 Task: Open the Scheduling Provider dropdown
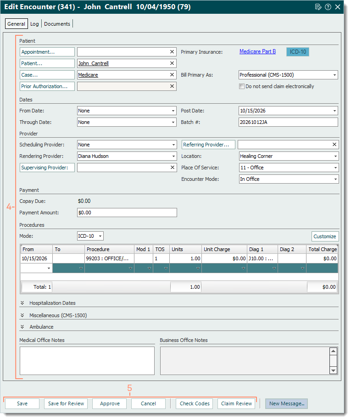pyautogui.click(x=173, y=145)
